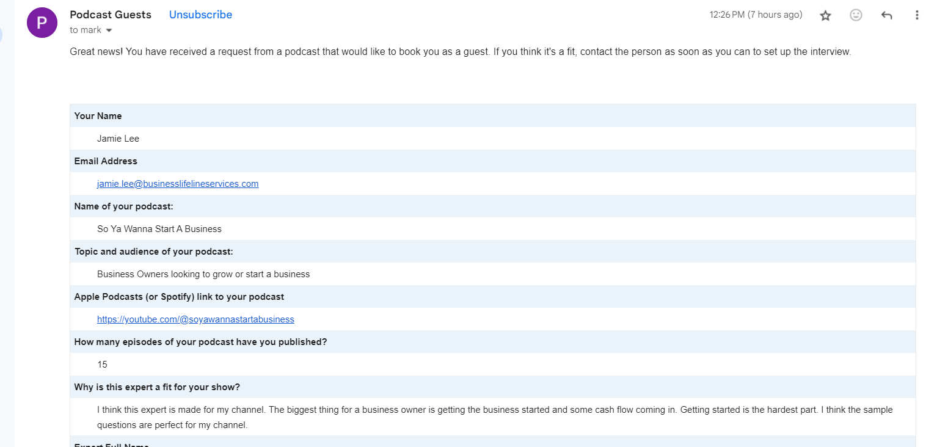This screenshot has height=447, width=926.
Task: Reply to the Podcast Guests email
Action: coord(886,15)
